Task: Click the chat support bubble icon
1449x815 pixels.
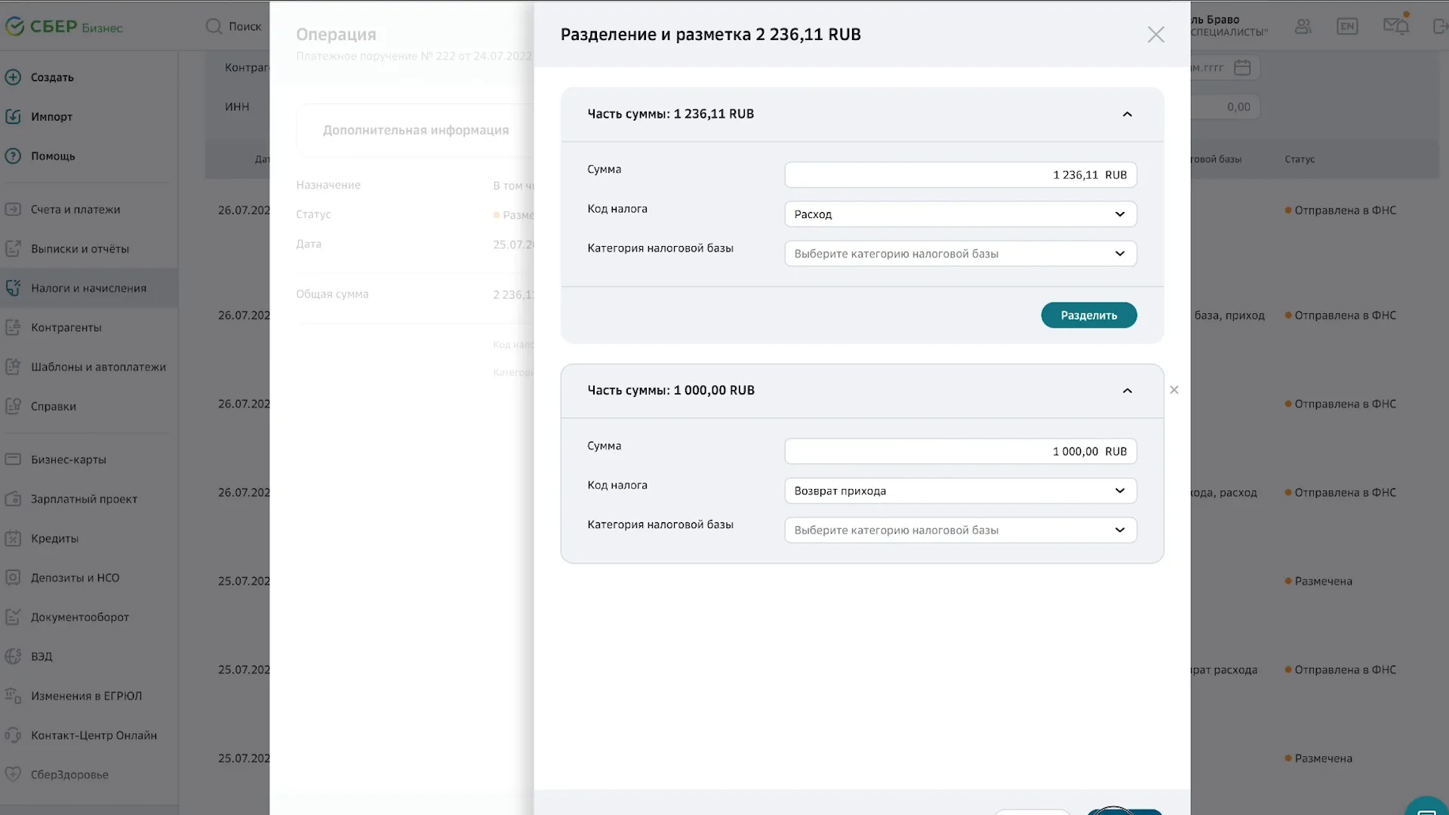Action: pos(1426,809)
